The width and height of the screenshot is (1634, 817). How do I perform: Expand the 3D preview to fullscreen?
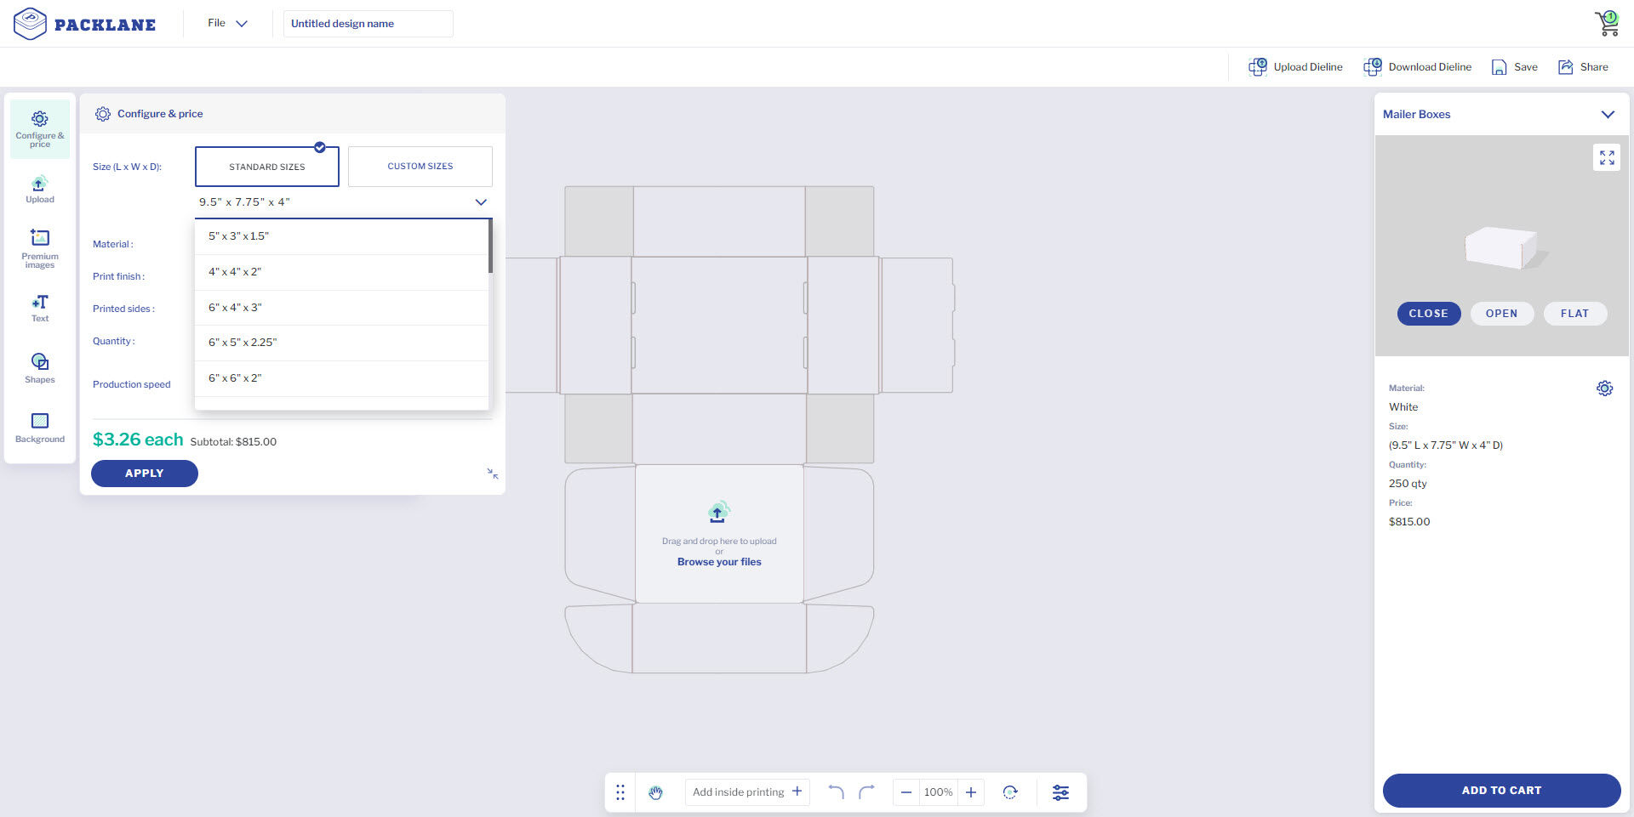click(1606, 158)
